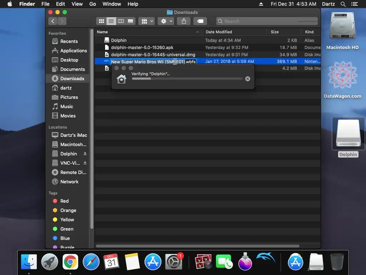Viewport: 366px width, 275px height.
Task: Click the horizontal scrollbar in Downloads
Action: pos(197,246)
